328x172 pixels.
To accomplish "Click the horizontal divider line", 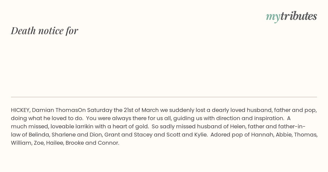I will (164, 97).
